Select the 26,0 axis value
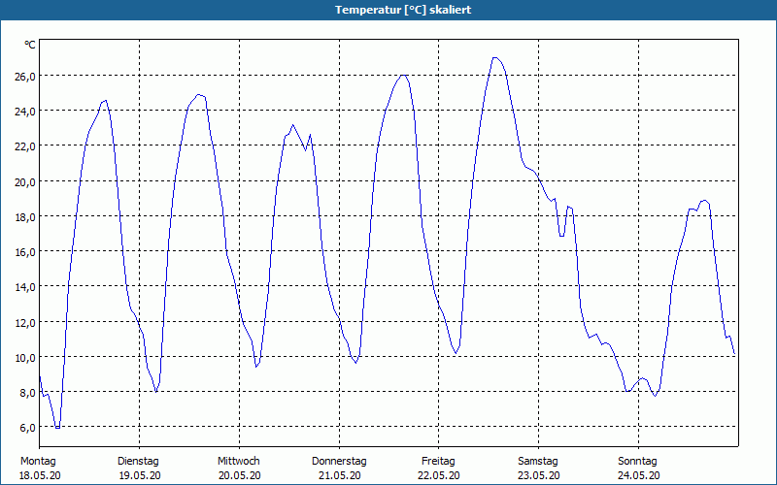The height and width of the screenshot is (485, 777). click(x=25, y=77)
